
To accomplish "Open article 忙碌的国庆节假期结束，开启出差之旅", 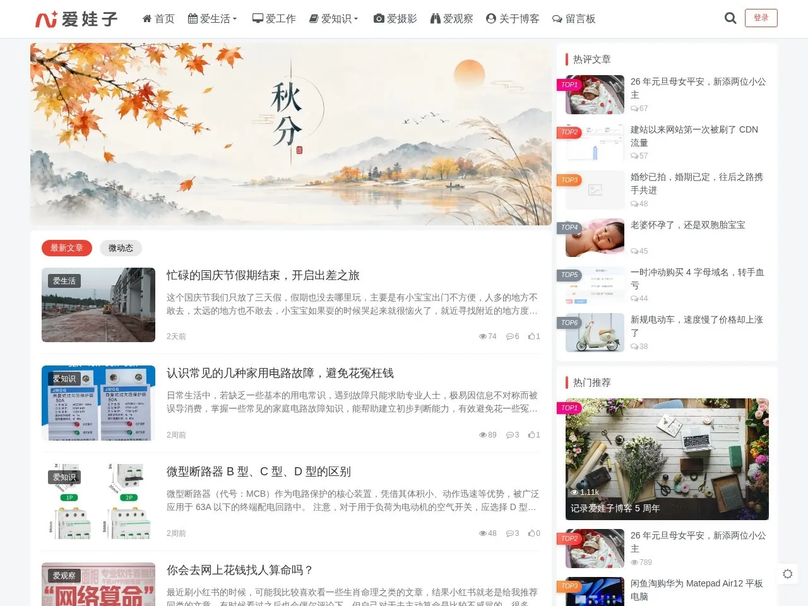I will tap(263, 275).
